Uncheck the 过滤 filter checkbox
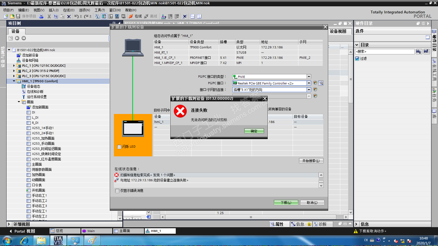Viewport: 438px width, 246px height. pos(357,58)
